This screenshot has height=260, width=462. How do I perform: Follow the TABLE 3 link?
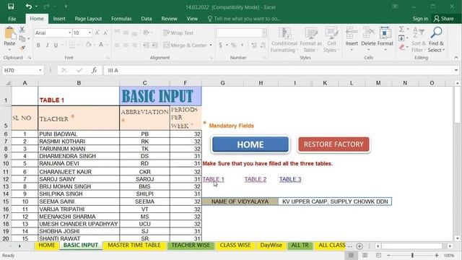tap(290, 179)
